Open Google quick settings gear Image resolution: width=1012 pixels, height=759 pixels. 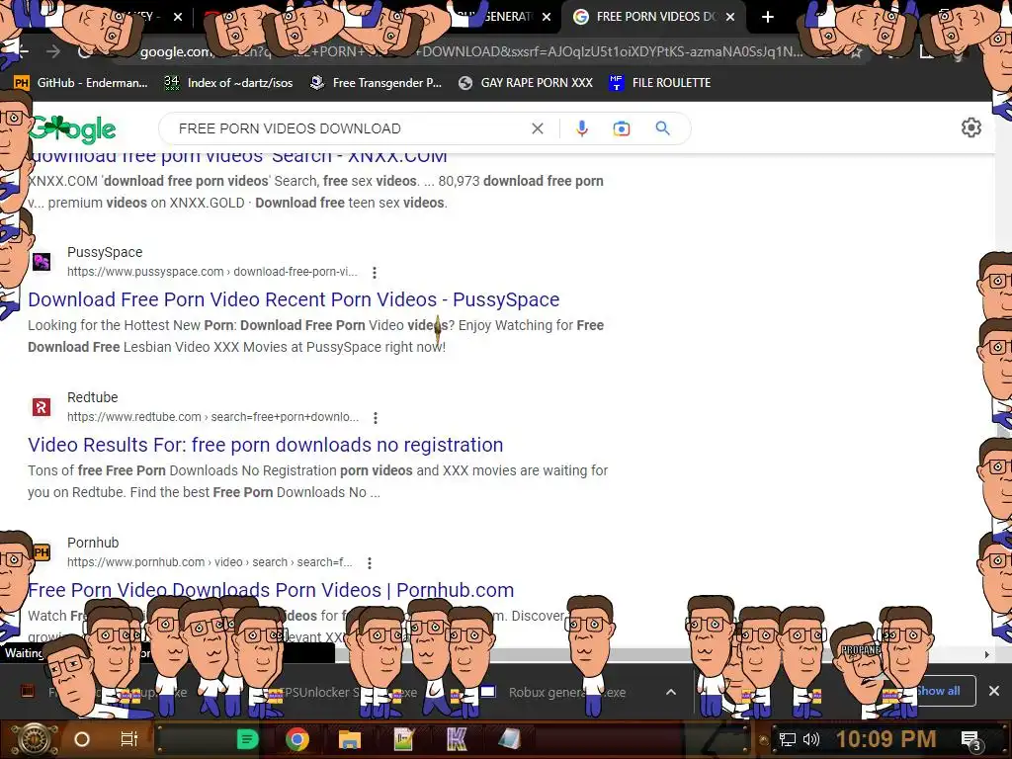pyautogui.click(x=970, y=127)
